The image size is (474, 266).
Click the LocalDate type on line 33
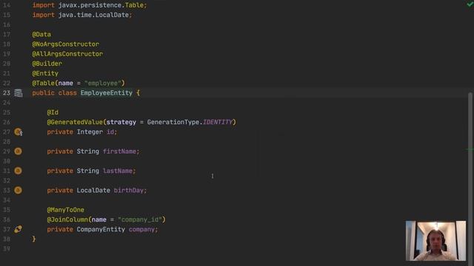coord(93,191)
